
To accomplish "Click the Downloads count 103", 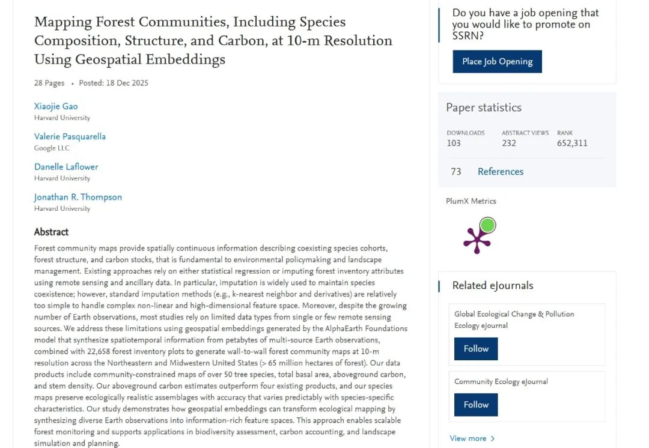I will point(454,143).
